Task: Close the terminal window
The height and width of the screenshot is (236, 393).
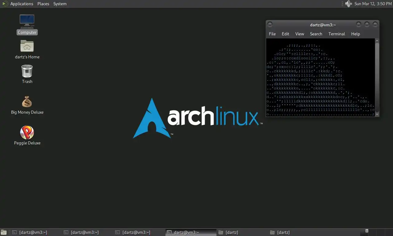Action: 375,24
